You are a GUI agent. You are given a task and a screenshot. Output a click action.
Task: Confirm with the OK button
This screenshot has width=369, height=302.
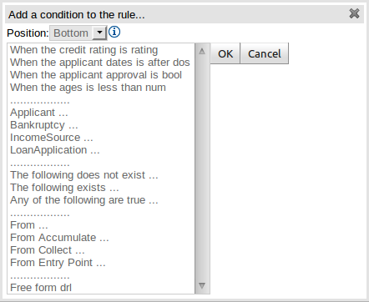coord(225,53)
